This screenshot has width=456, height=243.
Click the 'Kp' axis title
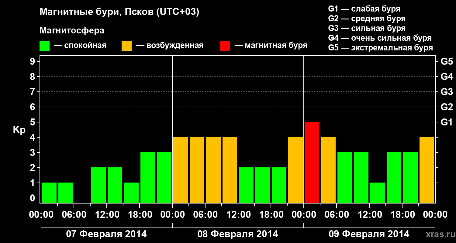click(x=19, y=130)
